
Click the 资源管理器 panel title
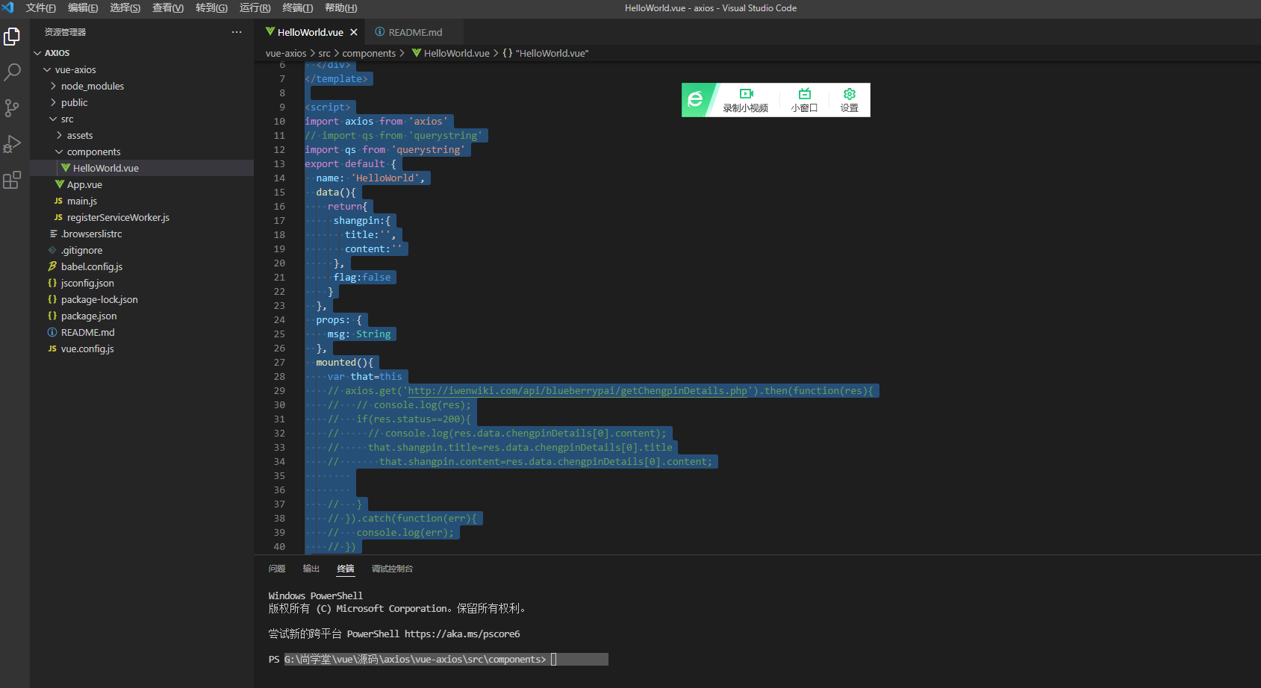click(x=66, y=32)
